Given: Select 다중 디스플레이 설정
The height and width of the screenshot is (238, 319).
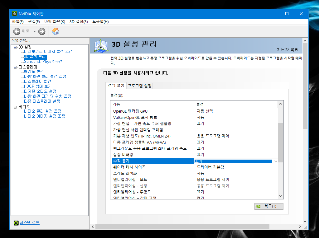Looking at the screenshot, I should pyautogui.click(x=42, y=101).
